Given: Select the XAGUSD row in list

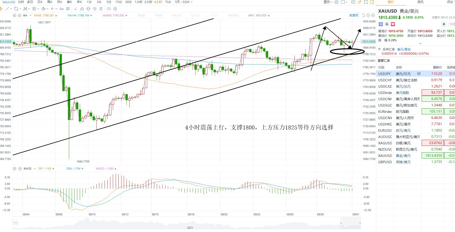Looking at the screenshot, I should click(416, 143).
